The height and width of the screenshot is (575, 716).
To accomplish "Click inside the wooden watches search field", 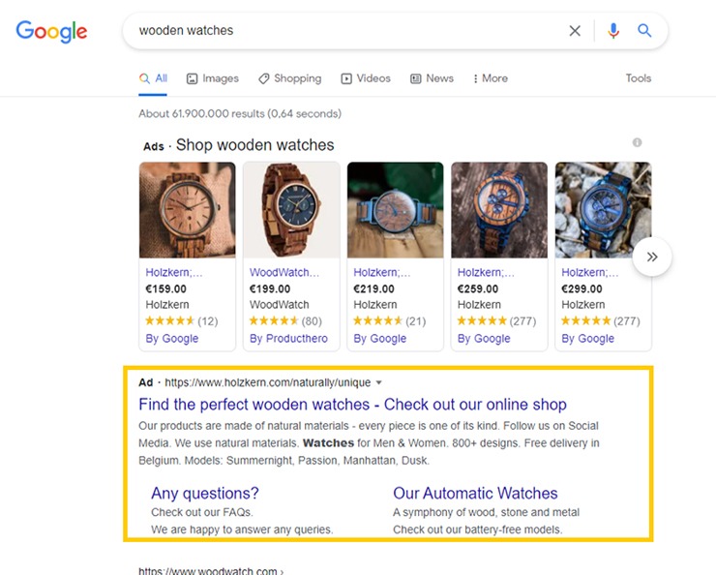I will (347, 31).
